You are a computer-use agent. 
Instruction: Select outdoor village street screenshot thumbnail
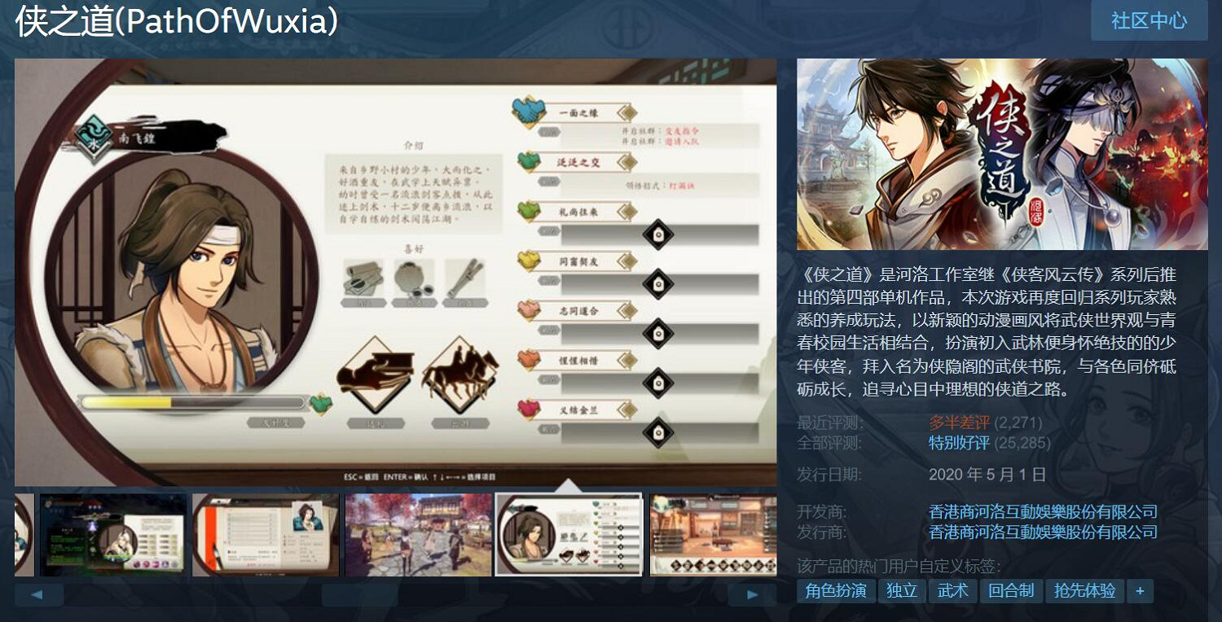click(419, 535)
